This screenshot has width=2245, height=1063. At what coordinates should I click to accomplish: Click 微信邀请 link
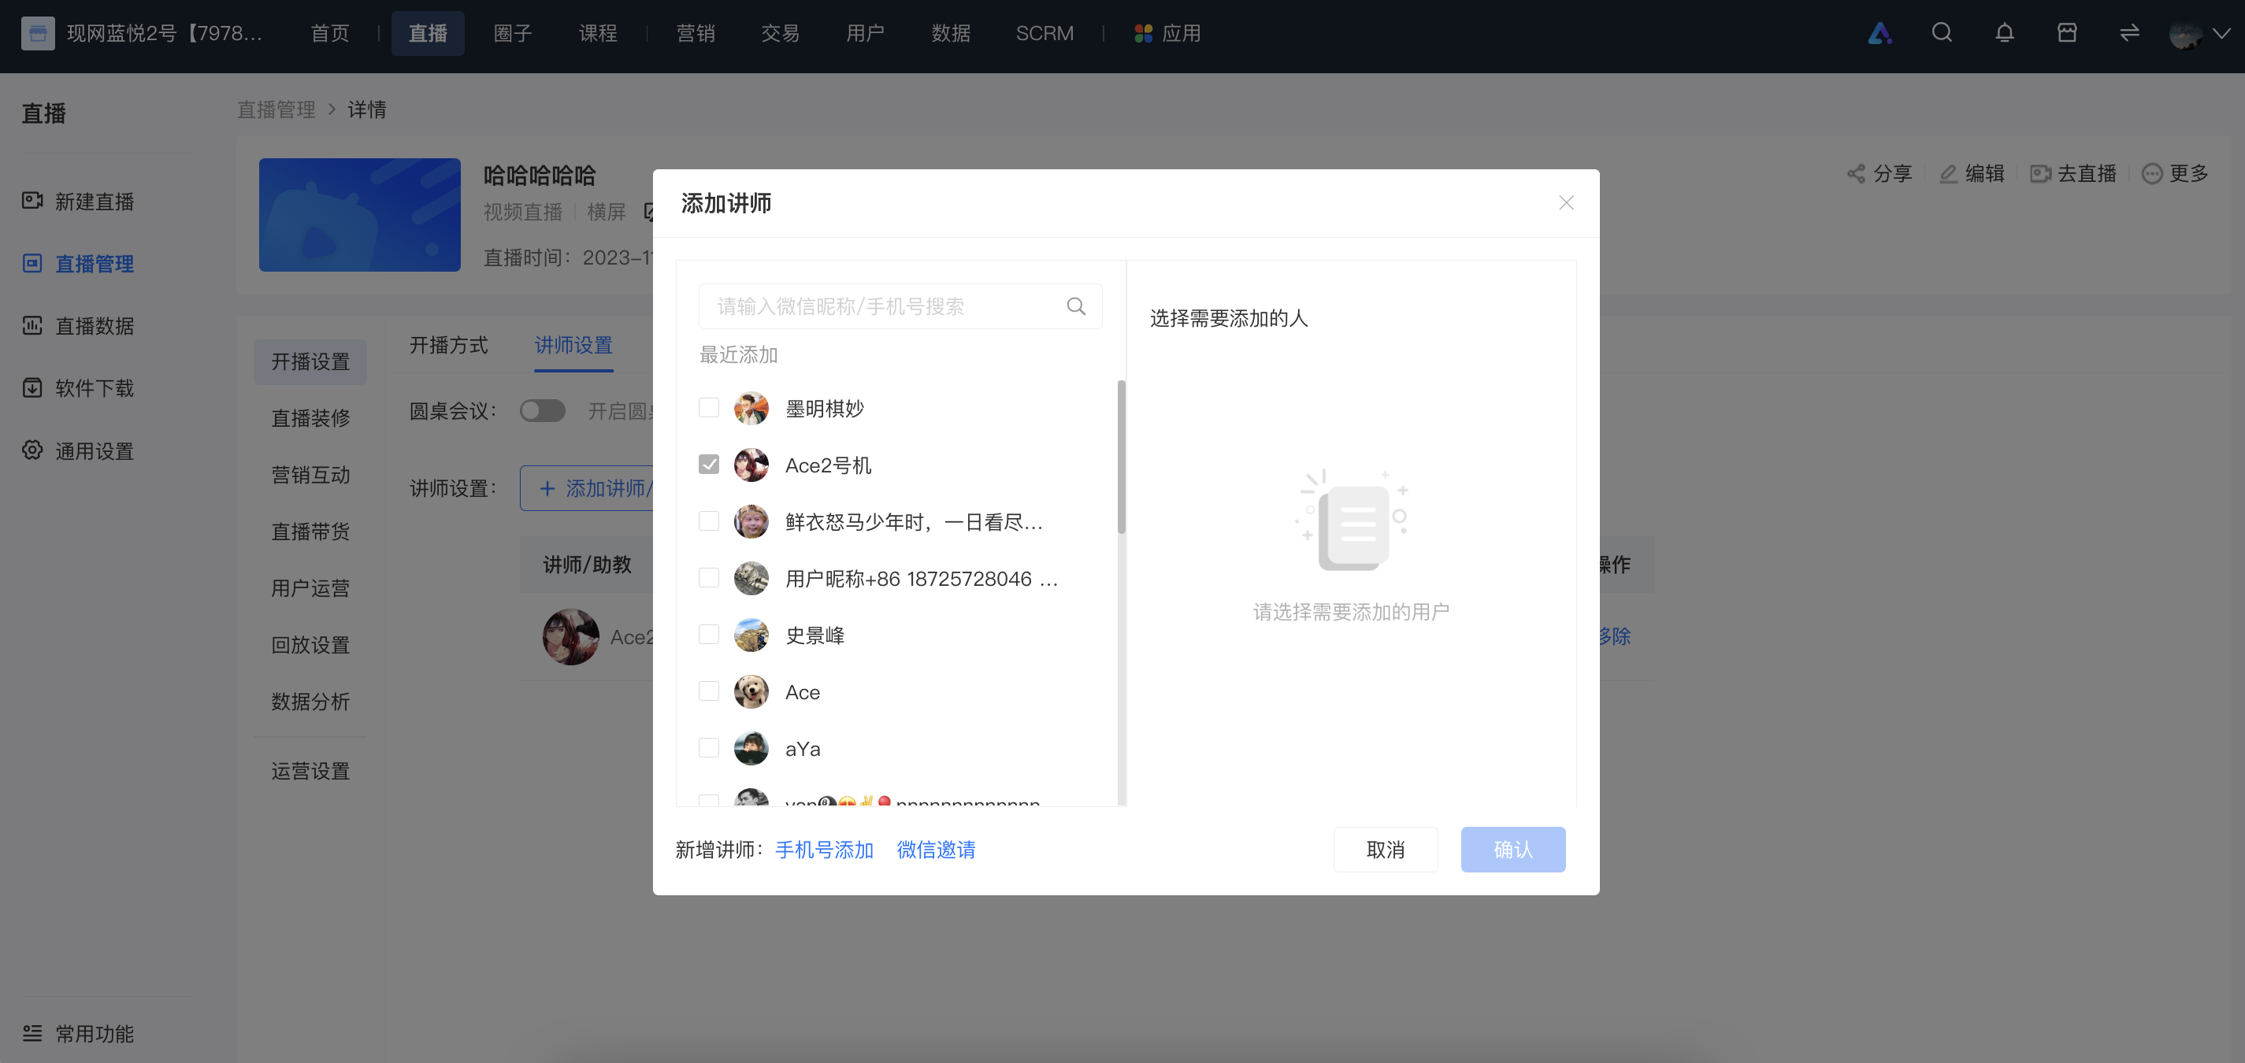click(936, 850)
